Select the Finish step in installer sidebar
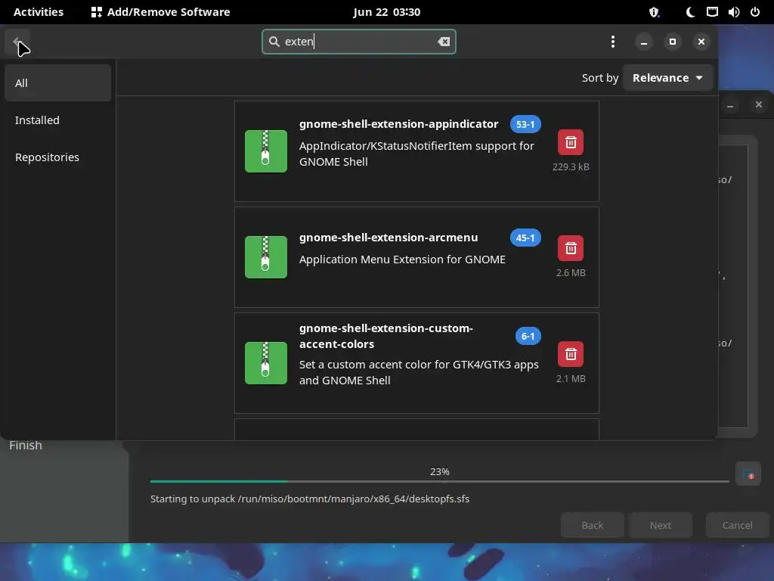 (26, 446)
